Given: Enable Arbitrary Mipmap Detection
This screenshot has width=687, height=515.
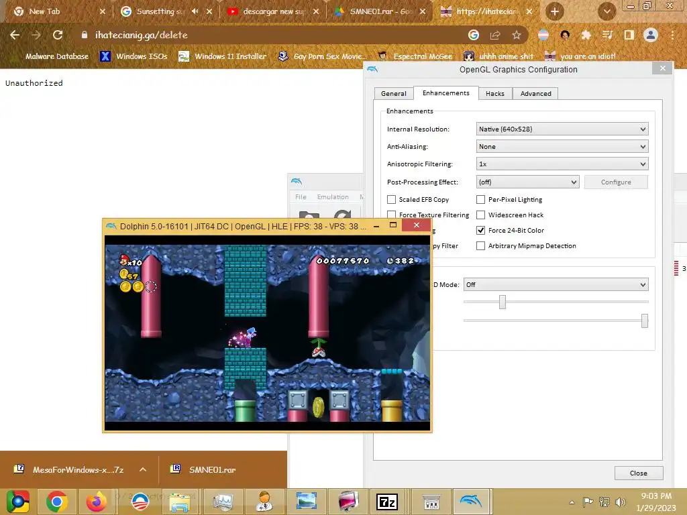Looking at the screenshot, I should point(480,245).
